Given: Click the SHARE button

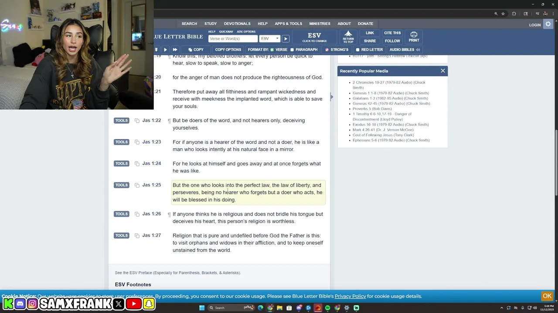Looking at the screenshot, I should pos(370,41).
